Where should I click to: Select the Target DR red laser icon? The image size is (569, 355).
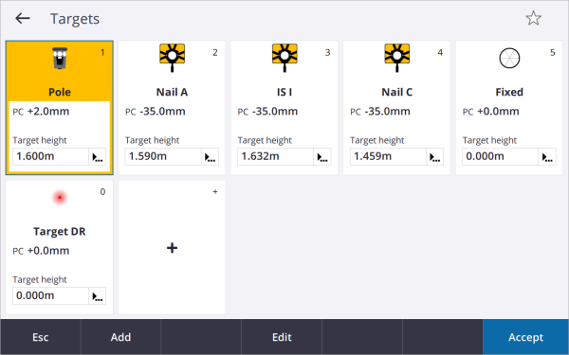point(60,198)
